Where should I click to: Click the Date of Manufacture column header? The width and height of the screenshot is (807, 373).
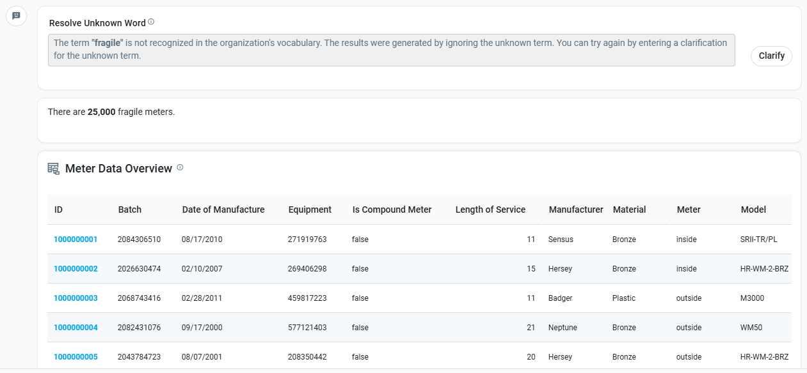223,209
